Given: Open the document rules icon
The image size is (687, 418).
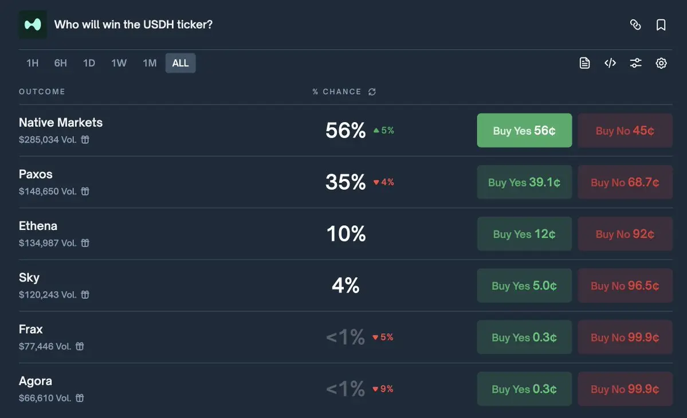Looking at the screenshot, I should coord(584,63).
